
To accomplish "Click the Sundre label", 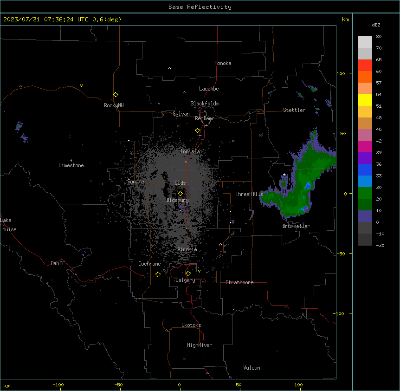I will pos(135,182).
